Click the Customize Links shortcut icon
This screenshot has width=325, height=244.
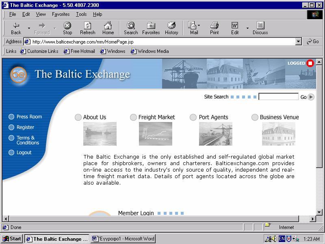(23, 51)
